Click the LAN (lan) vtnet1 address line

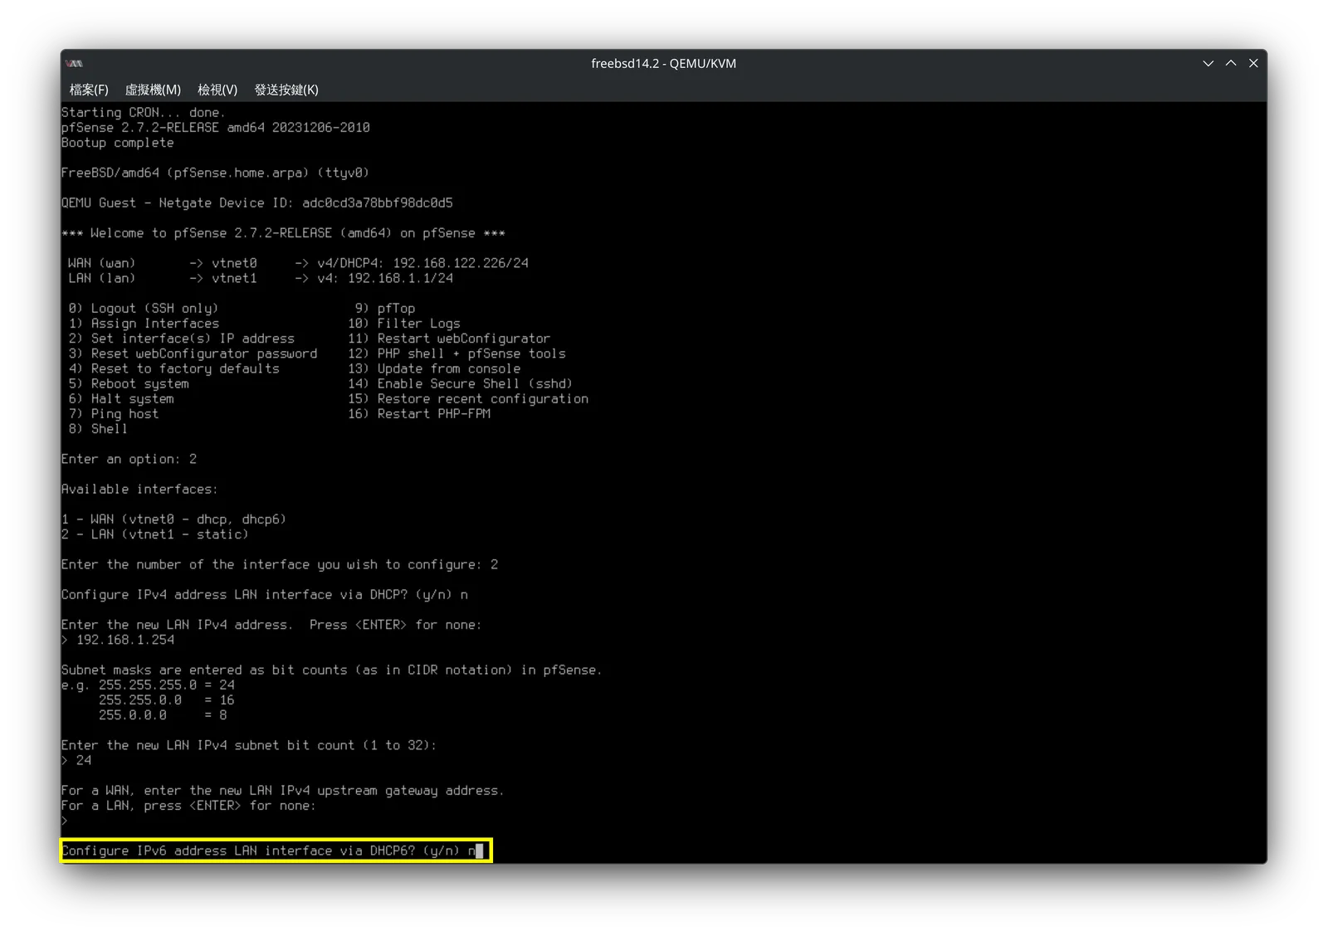tap(261, 278)
